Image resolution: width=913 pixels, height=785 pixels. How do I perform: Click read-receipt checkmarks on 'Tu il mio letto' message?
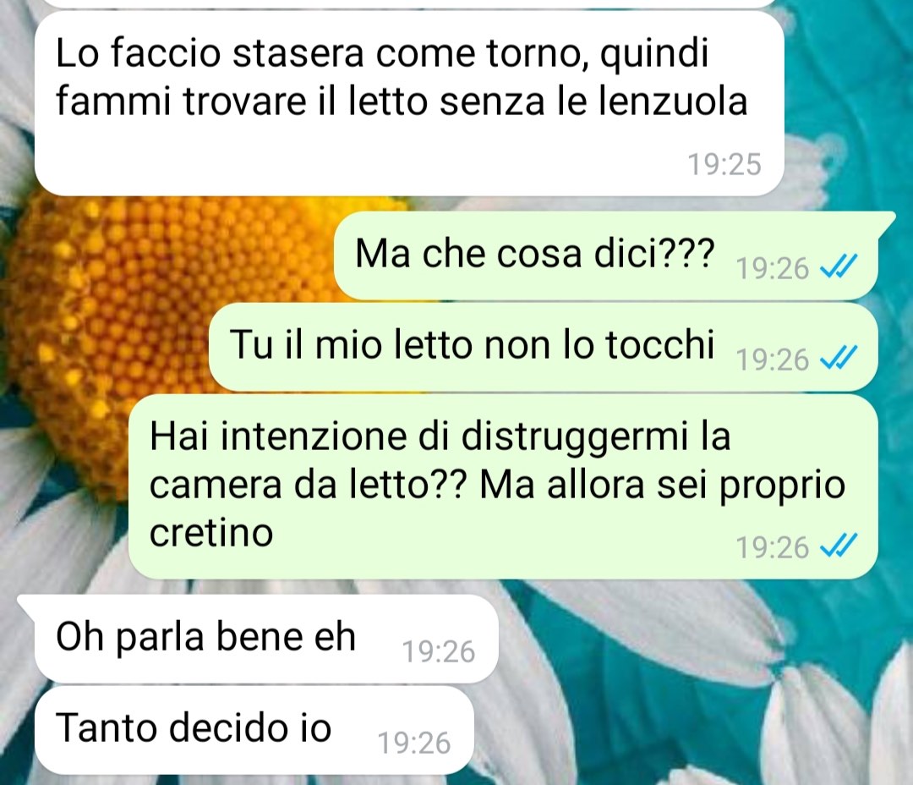[839, 359]
